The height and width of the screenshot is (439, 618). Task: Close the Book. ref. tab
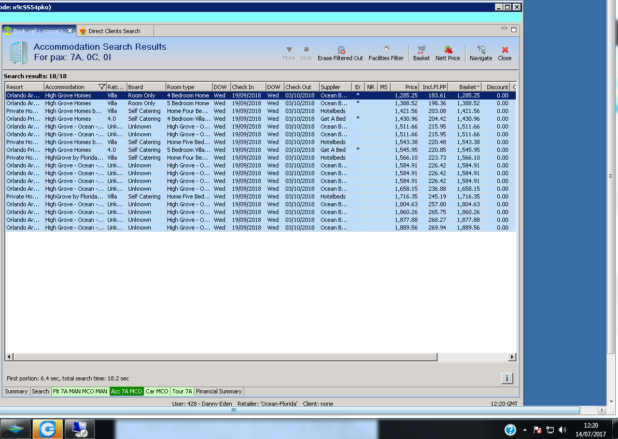70,31
